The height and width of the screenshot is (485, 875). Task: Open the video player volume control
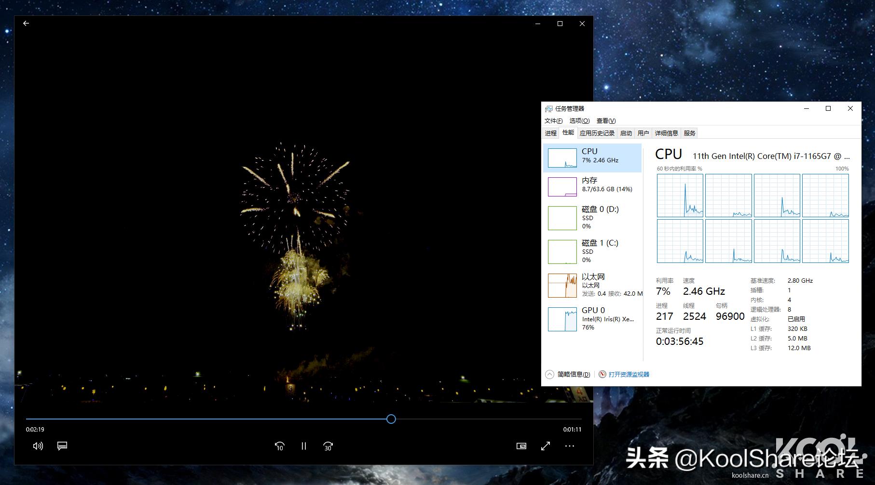point(38,446)
